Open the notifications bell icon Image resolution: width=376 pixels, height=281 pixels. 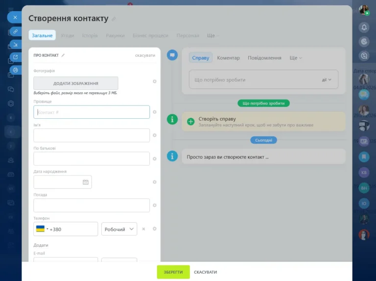pos(364,27)
